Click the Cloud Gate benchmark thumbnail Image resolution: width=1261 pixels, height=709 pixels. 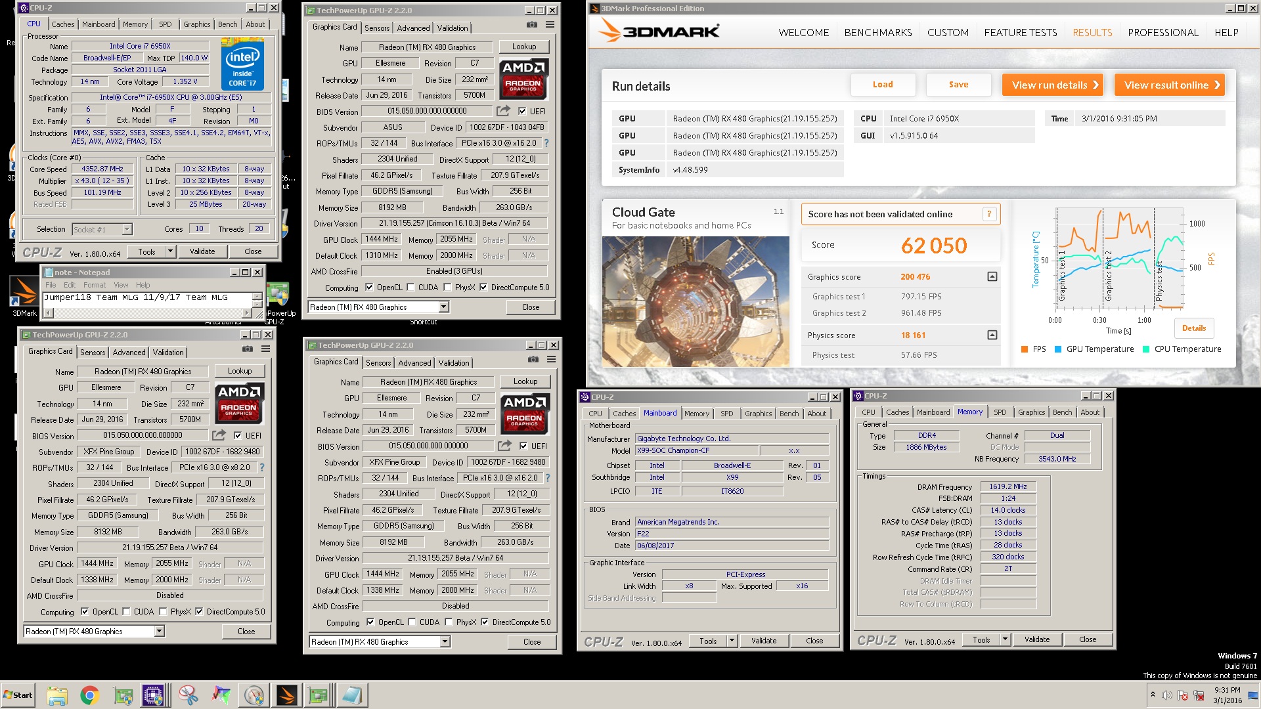696,301
